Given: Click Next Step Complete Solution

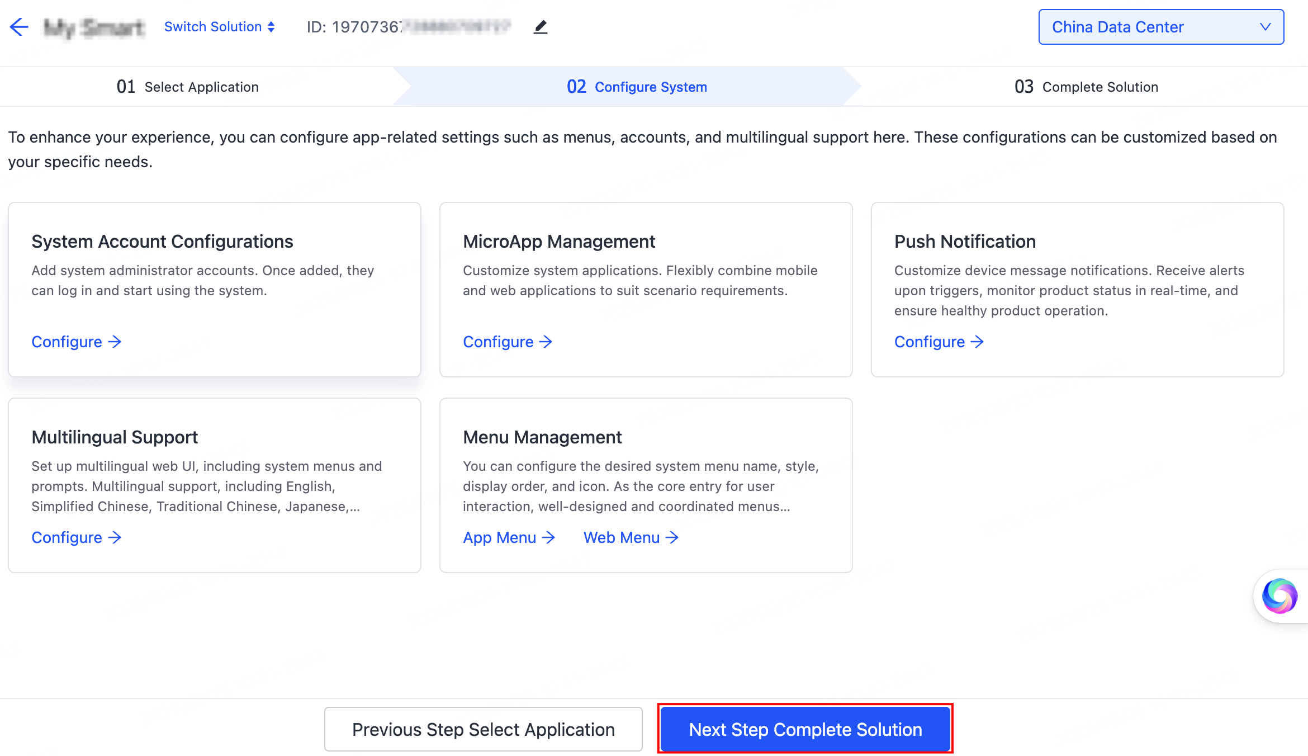Looking at the screenshot, I should 805,729.
